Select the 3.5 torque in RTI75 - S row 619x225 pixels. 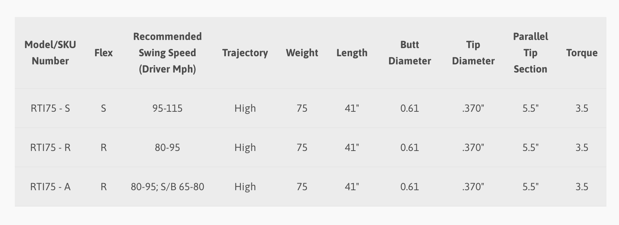click(582, 108)
